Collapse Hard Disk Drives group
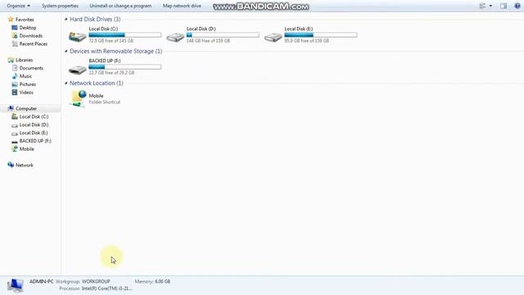Screen dimensions: 524x295 click(65, 19)
